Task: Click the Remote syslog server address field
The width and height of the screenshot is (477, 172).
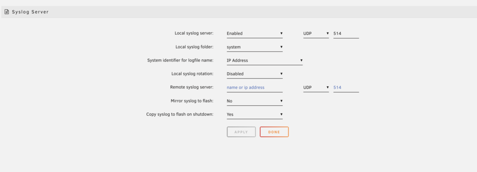Action: [255, 87]
